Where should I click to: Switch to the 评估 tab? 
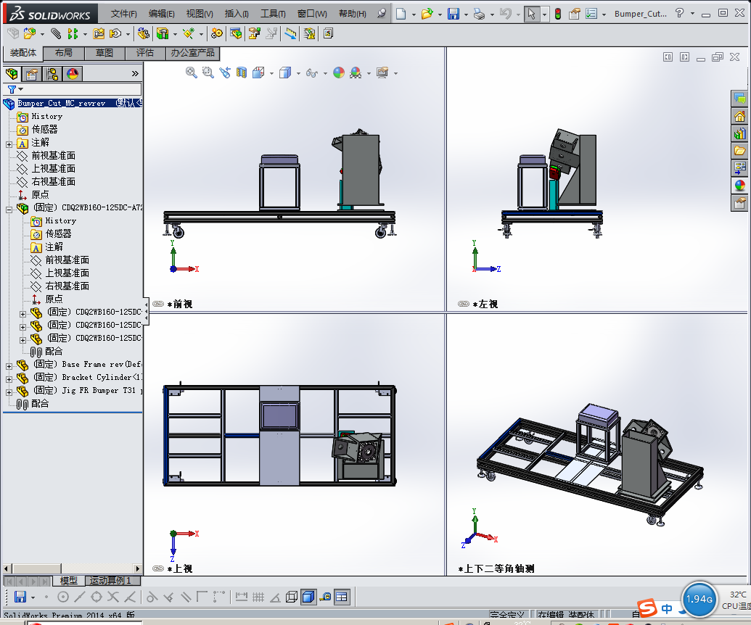[x=145, y=53]
